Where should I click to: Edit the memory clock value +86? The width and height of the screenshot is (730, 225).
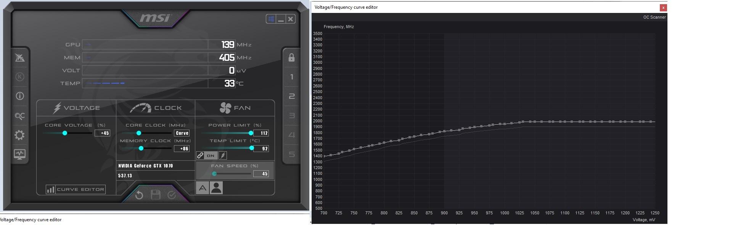click(x=182, y=149)
